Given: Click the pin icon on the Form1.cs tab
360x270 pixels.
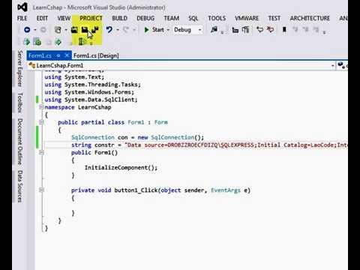Looking at the screenshot, I should (58, 55).
